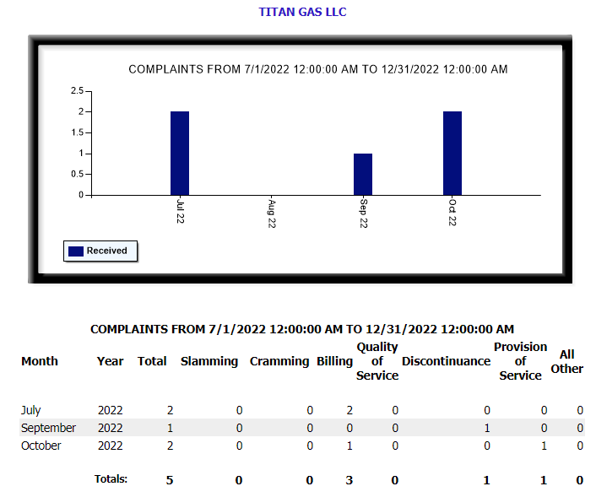Click the Total value in September row
This screenshot has width=596, height=497.
point(170,428)
